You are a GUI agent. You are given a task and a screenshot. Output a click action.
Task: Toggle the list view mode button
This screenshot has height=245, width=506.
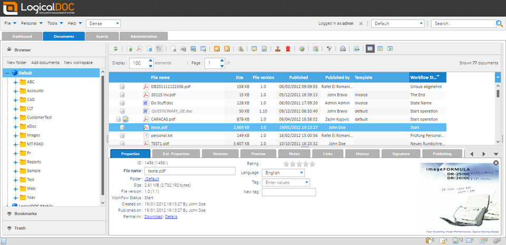click(370, 49)
